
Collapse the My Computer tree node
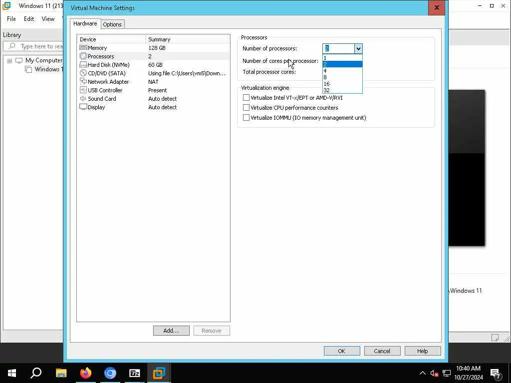click(10, 61)
